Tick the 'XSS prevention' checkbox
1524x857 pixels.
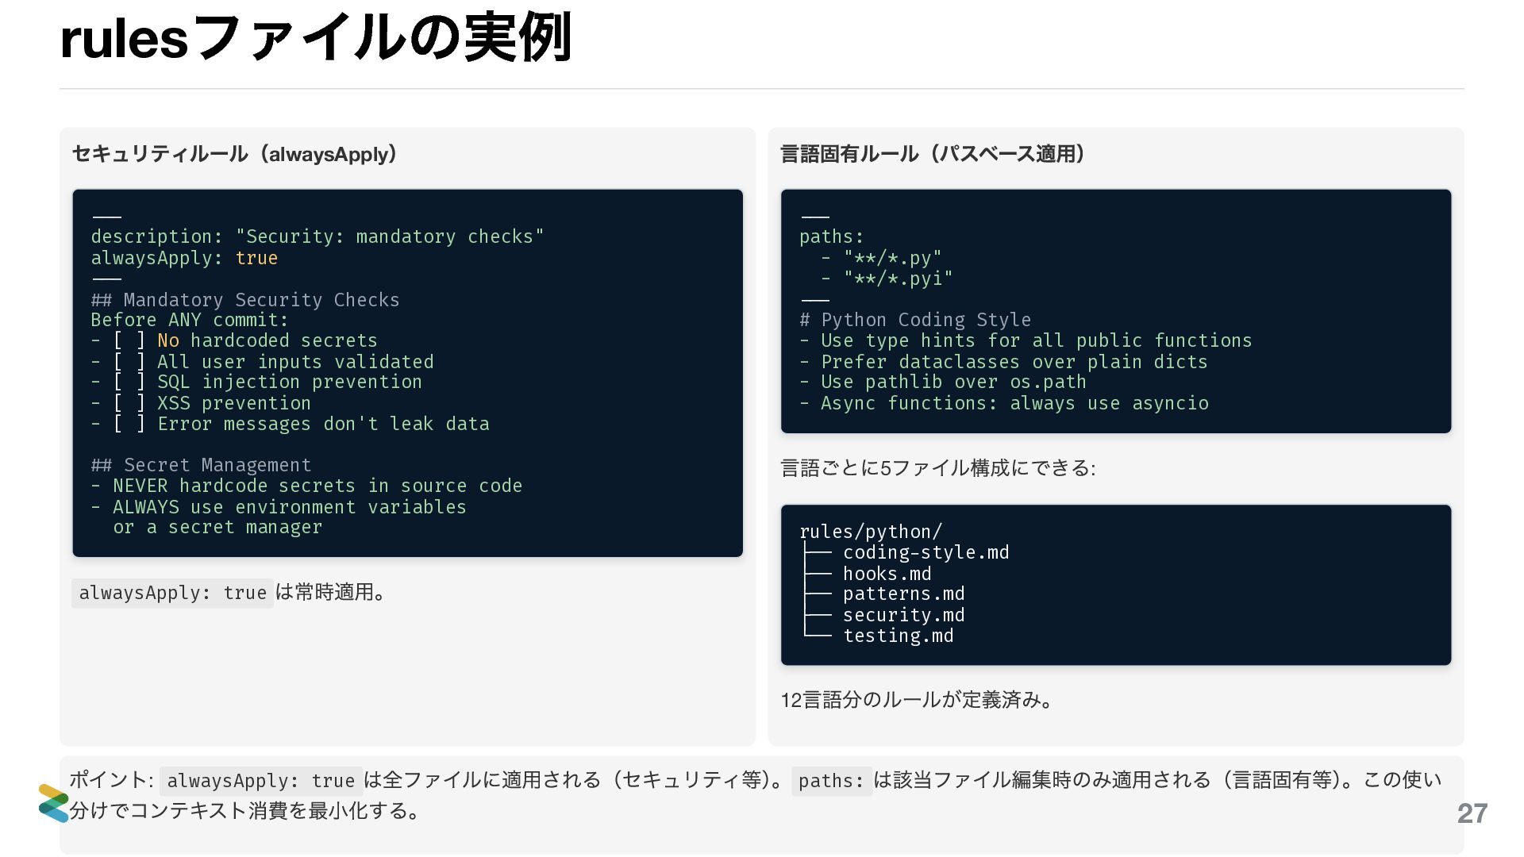[x=129, y=403]
